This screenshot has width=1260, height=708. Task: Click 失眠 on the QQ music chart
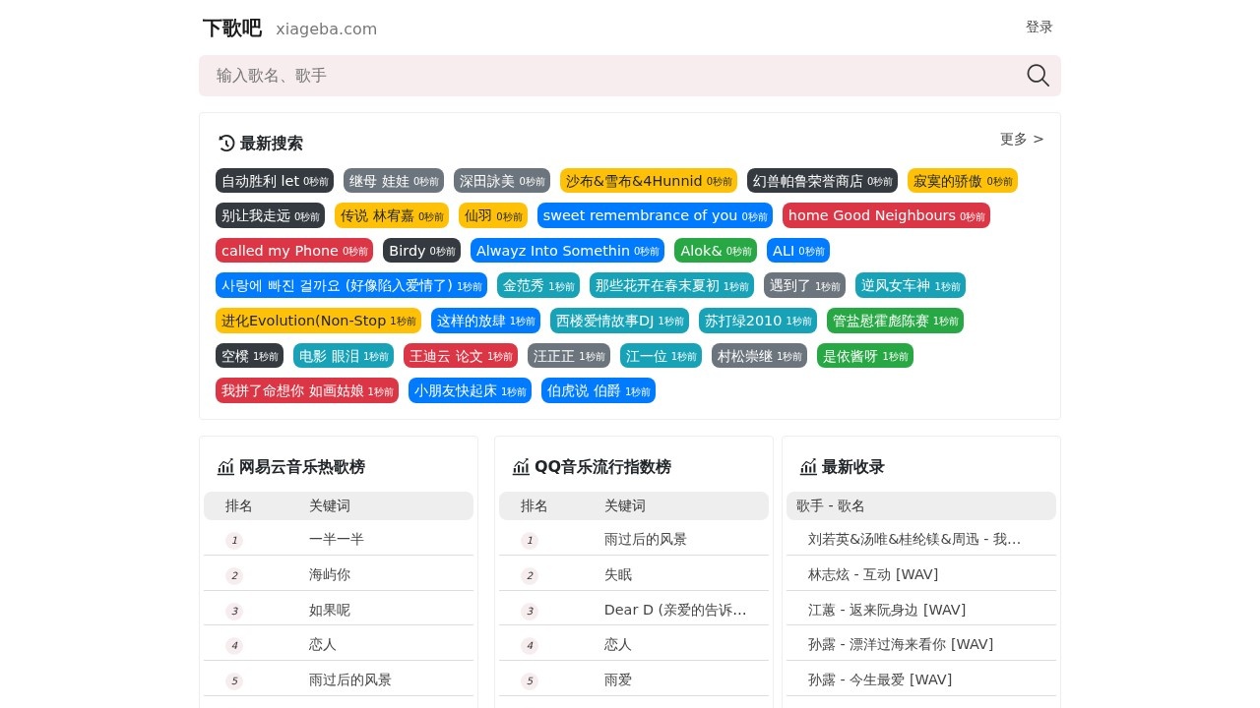(617, 574)
